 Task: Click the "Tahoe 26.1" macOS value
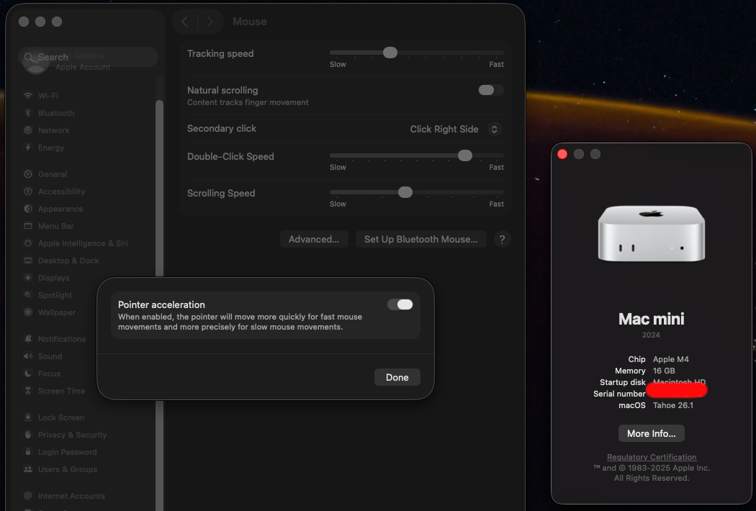pos(673,405)
